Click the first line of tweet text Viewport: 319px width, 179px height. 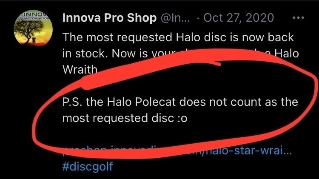coord(178,37)
